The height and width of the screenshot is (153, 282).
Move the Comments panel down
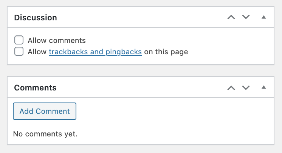tap(246, 88)
